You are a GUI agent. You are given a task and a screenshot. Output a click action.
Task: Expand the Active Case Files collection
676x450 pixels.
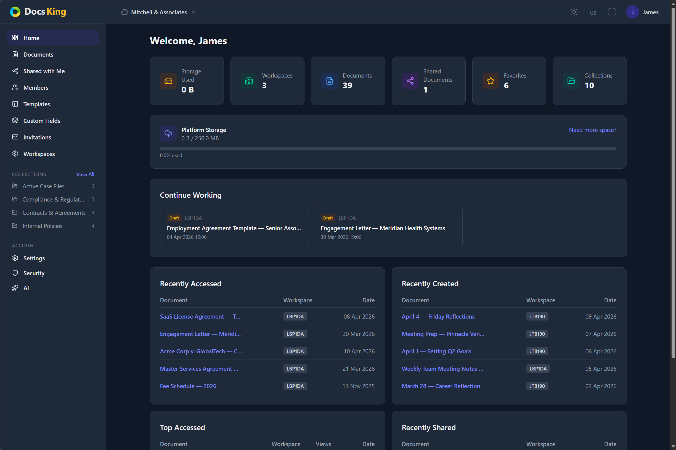tap(43, 186)
